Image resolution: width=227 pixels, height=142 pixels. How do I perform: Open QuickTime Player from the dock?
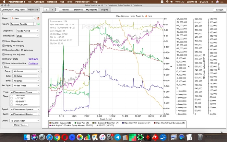point(182,137)
